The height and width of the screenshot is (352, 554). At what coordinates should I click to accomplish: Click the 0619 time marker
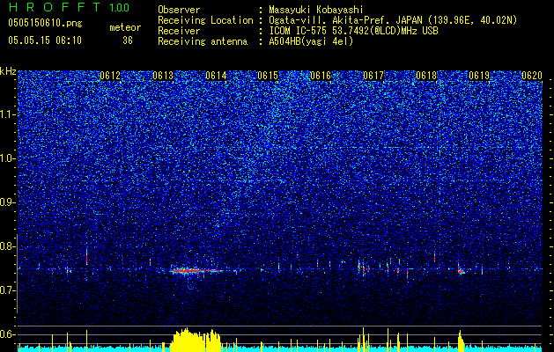(x=479, y=76)
